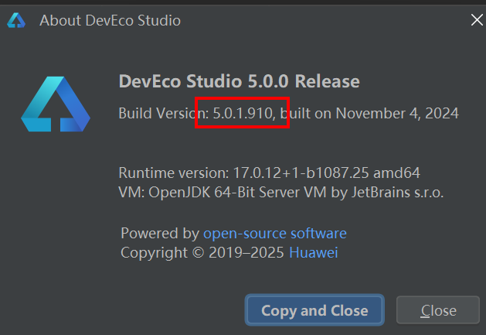The width and height of the screenshot is (486, 335).
Task: Click the Copy and Close button
Action: click(314, 310)
